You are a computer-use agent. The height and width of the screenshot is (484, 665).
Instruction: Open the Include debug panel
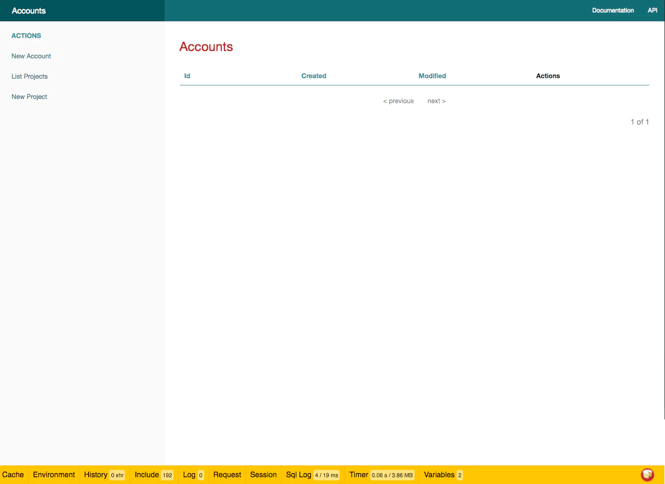click(x=154, y=475)
